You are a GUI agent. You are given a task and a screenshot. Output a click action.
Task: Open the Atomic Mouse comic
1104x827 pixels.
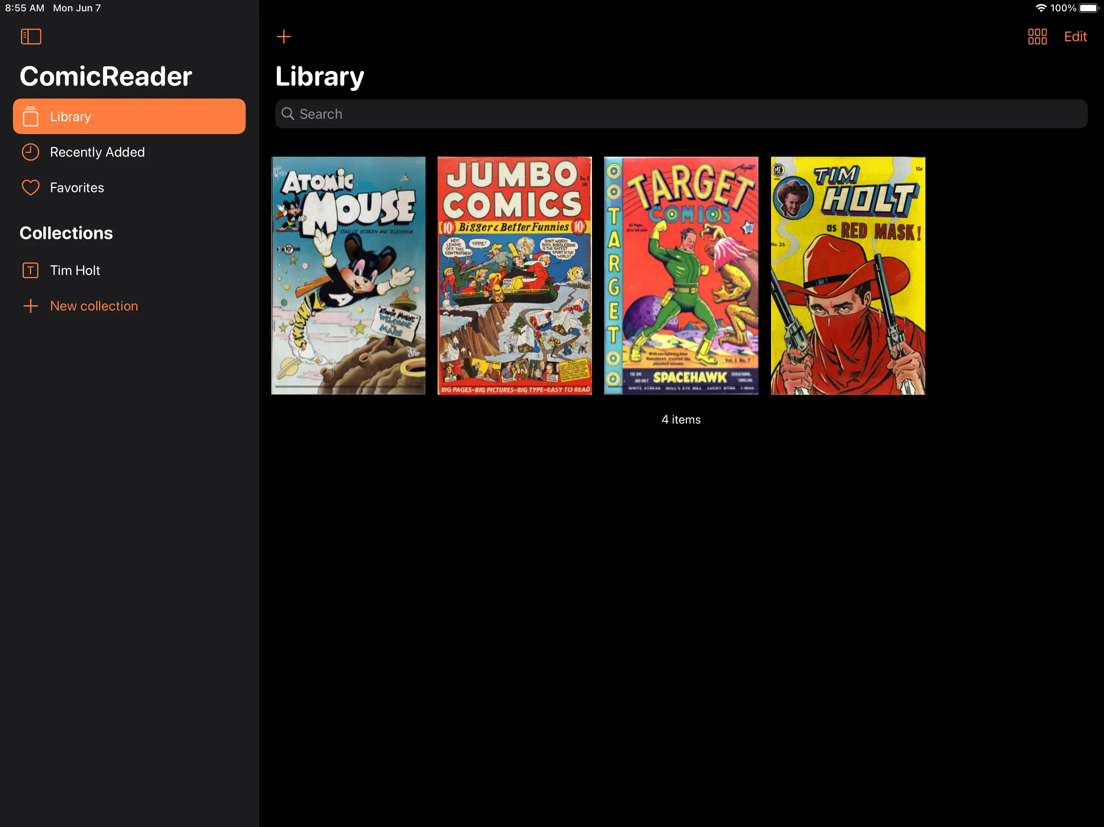click(x=348, y=275)
